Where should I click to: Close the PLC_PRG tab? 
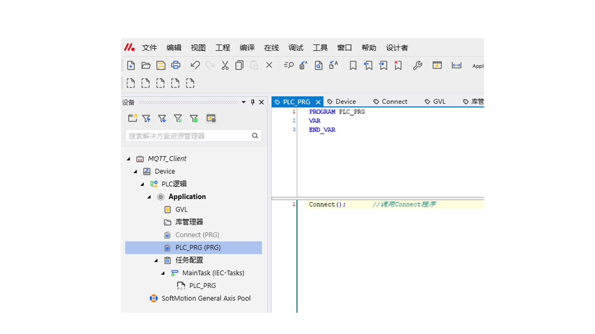(x=318, y=102)
